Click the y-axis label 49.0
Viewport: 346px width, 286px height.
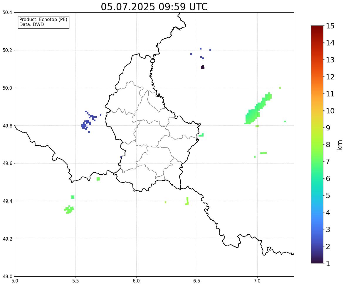pyautogui.click(x=7, y=277)
